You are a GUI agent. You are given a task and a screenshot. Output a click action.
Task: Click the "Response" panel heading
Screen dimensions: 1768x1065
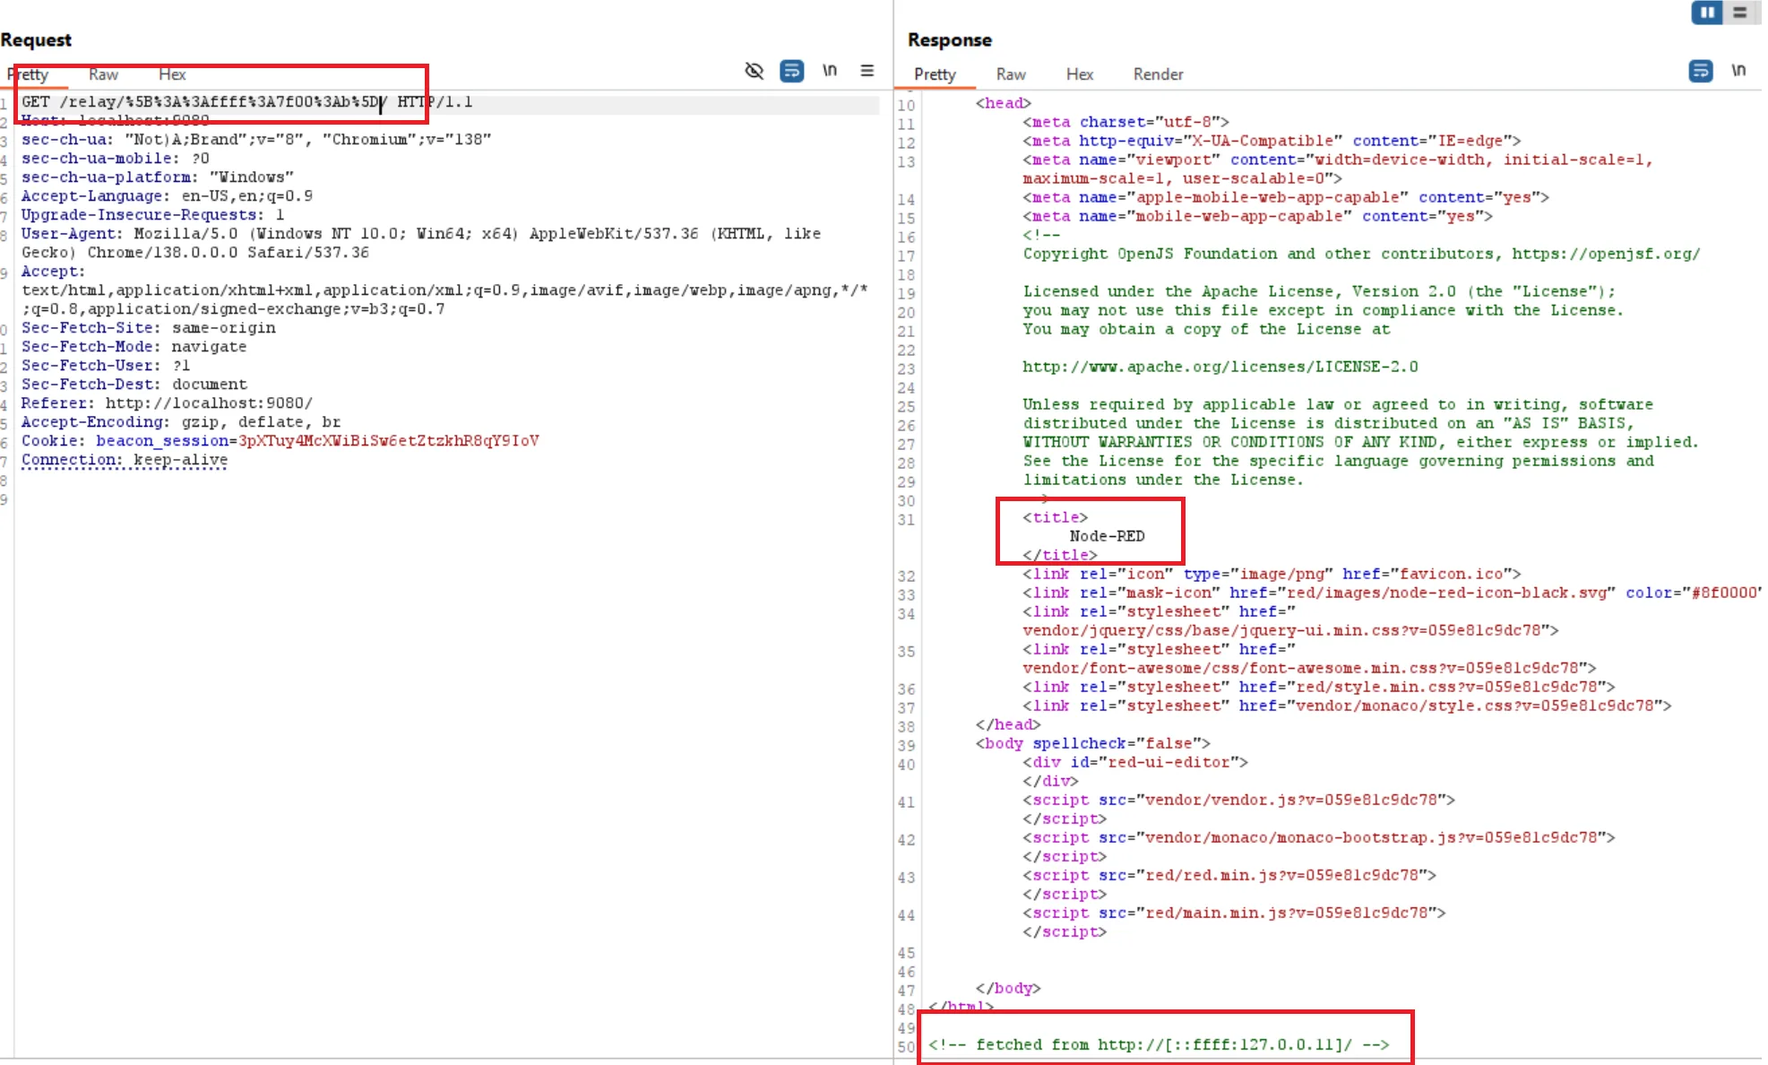(950, 39)
